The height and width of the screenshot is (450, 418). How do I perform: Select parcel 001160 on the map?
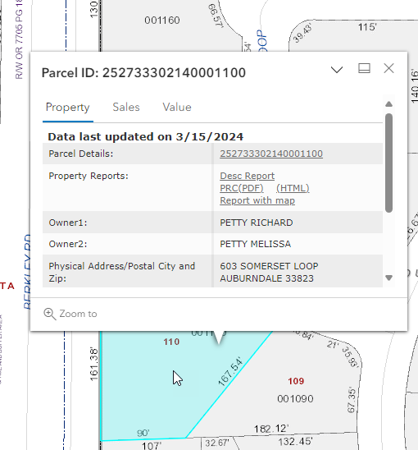(x=162, y=20)
